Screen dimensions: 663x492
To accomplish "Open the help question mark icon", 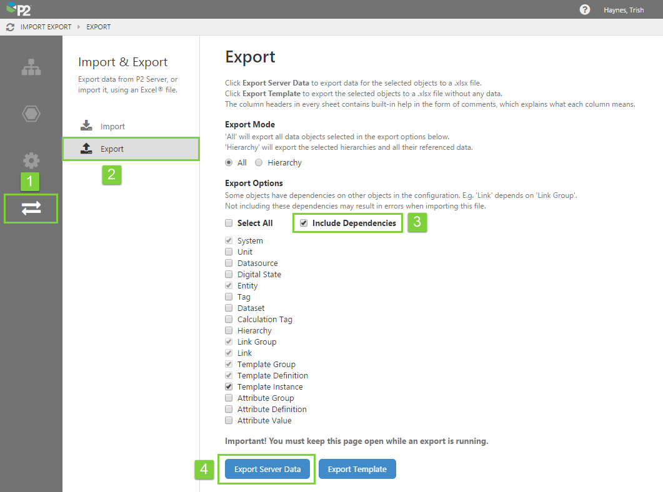I will pos(585,9).
